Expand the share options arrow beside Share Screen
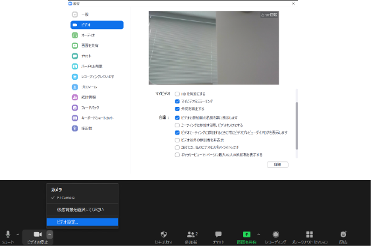This screenshot has width=371, height=246. pos(258,234)
